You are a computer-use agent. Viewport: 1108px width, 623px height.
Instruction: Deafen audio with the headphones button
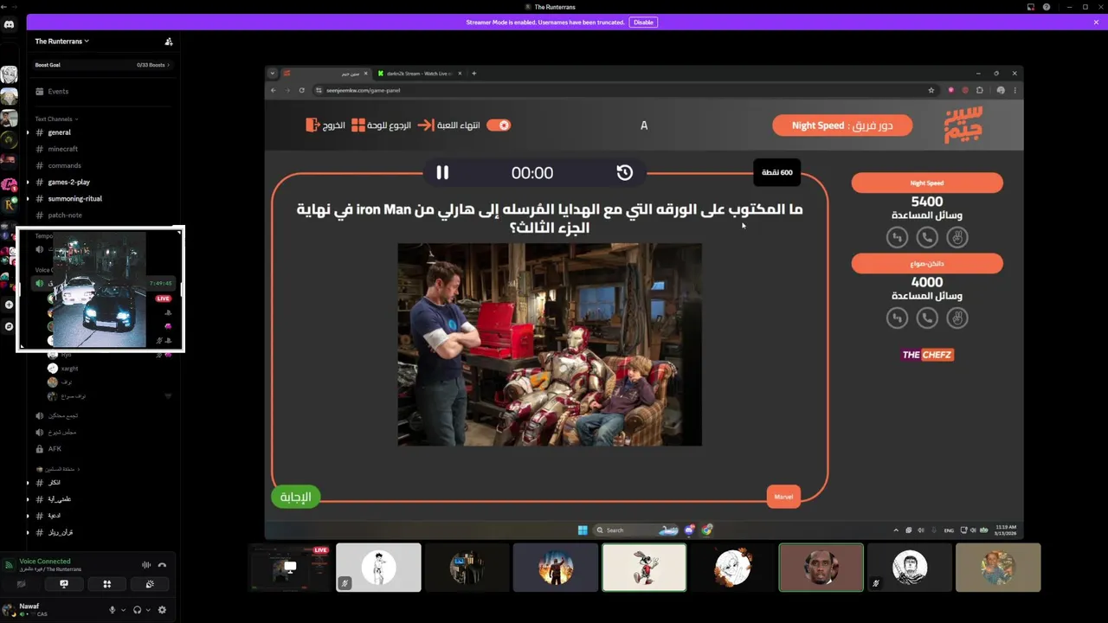click(137, 610)
